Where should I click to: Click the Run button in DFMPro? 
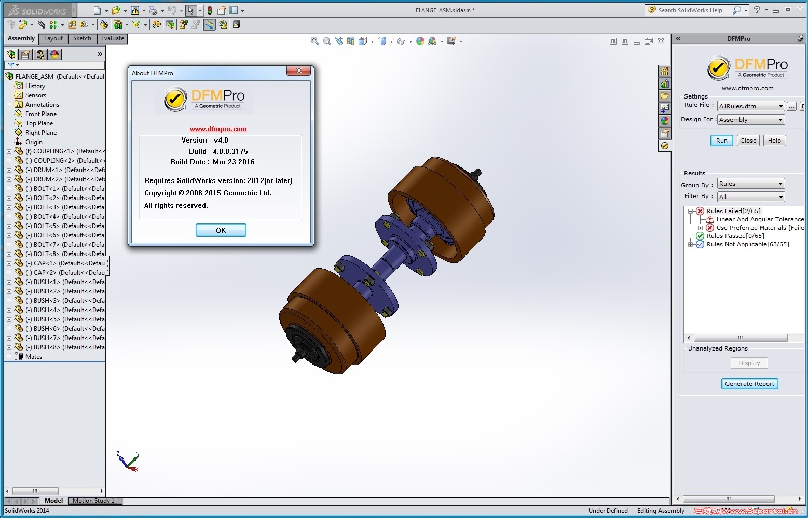click(x=722, y=141)
